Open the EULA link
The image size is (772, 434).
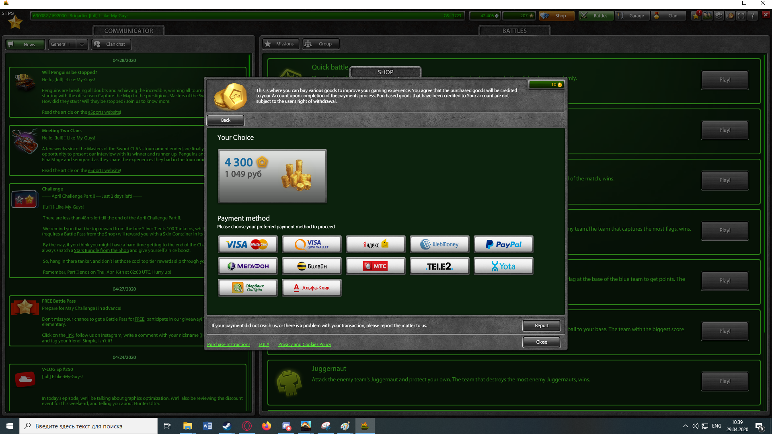[x=264, y=344]
